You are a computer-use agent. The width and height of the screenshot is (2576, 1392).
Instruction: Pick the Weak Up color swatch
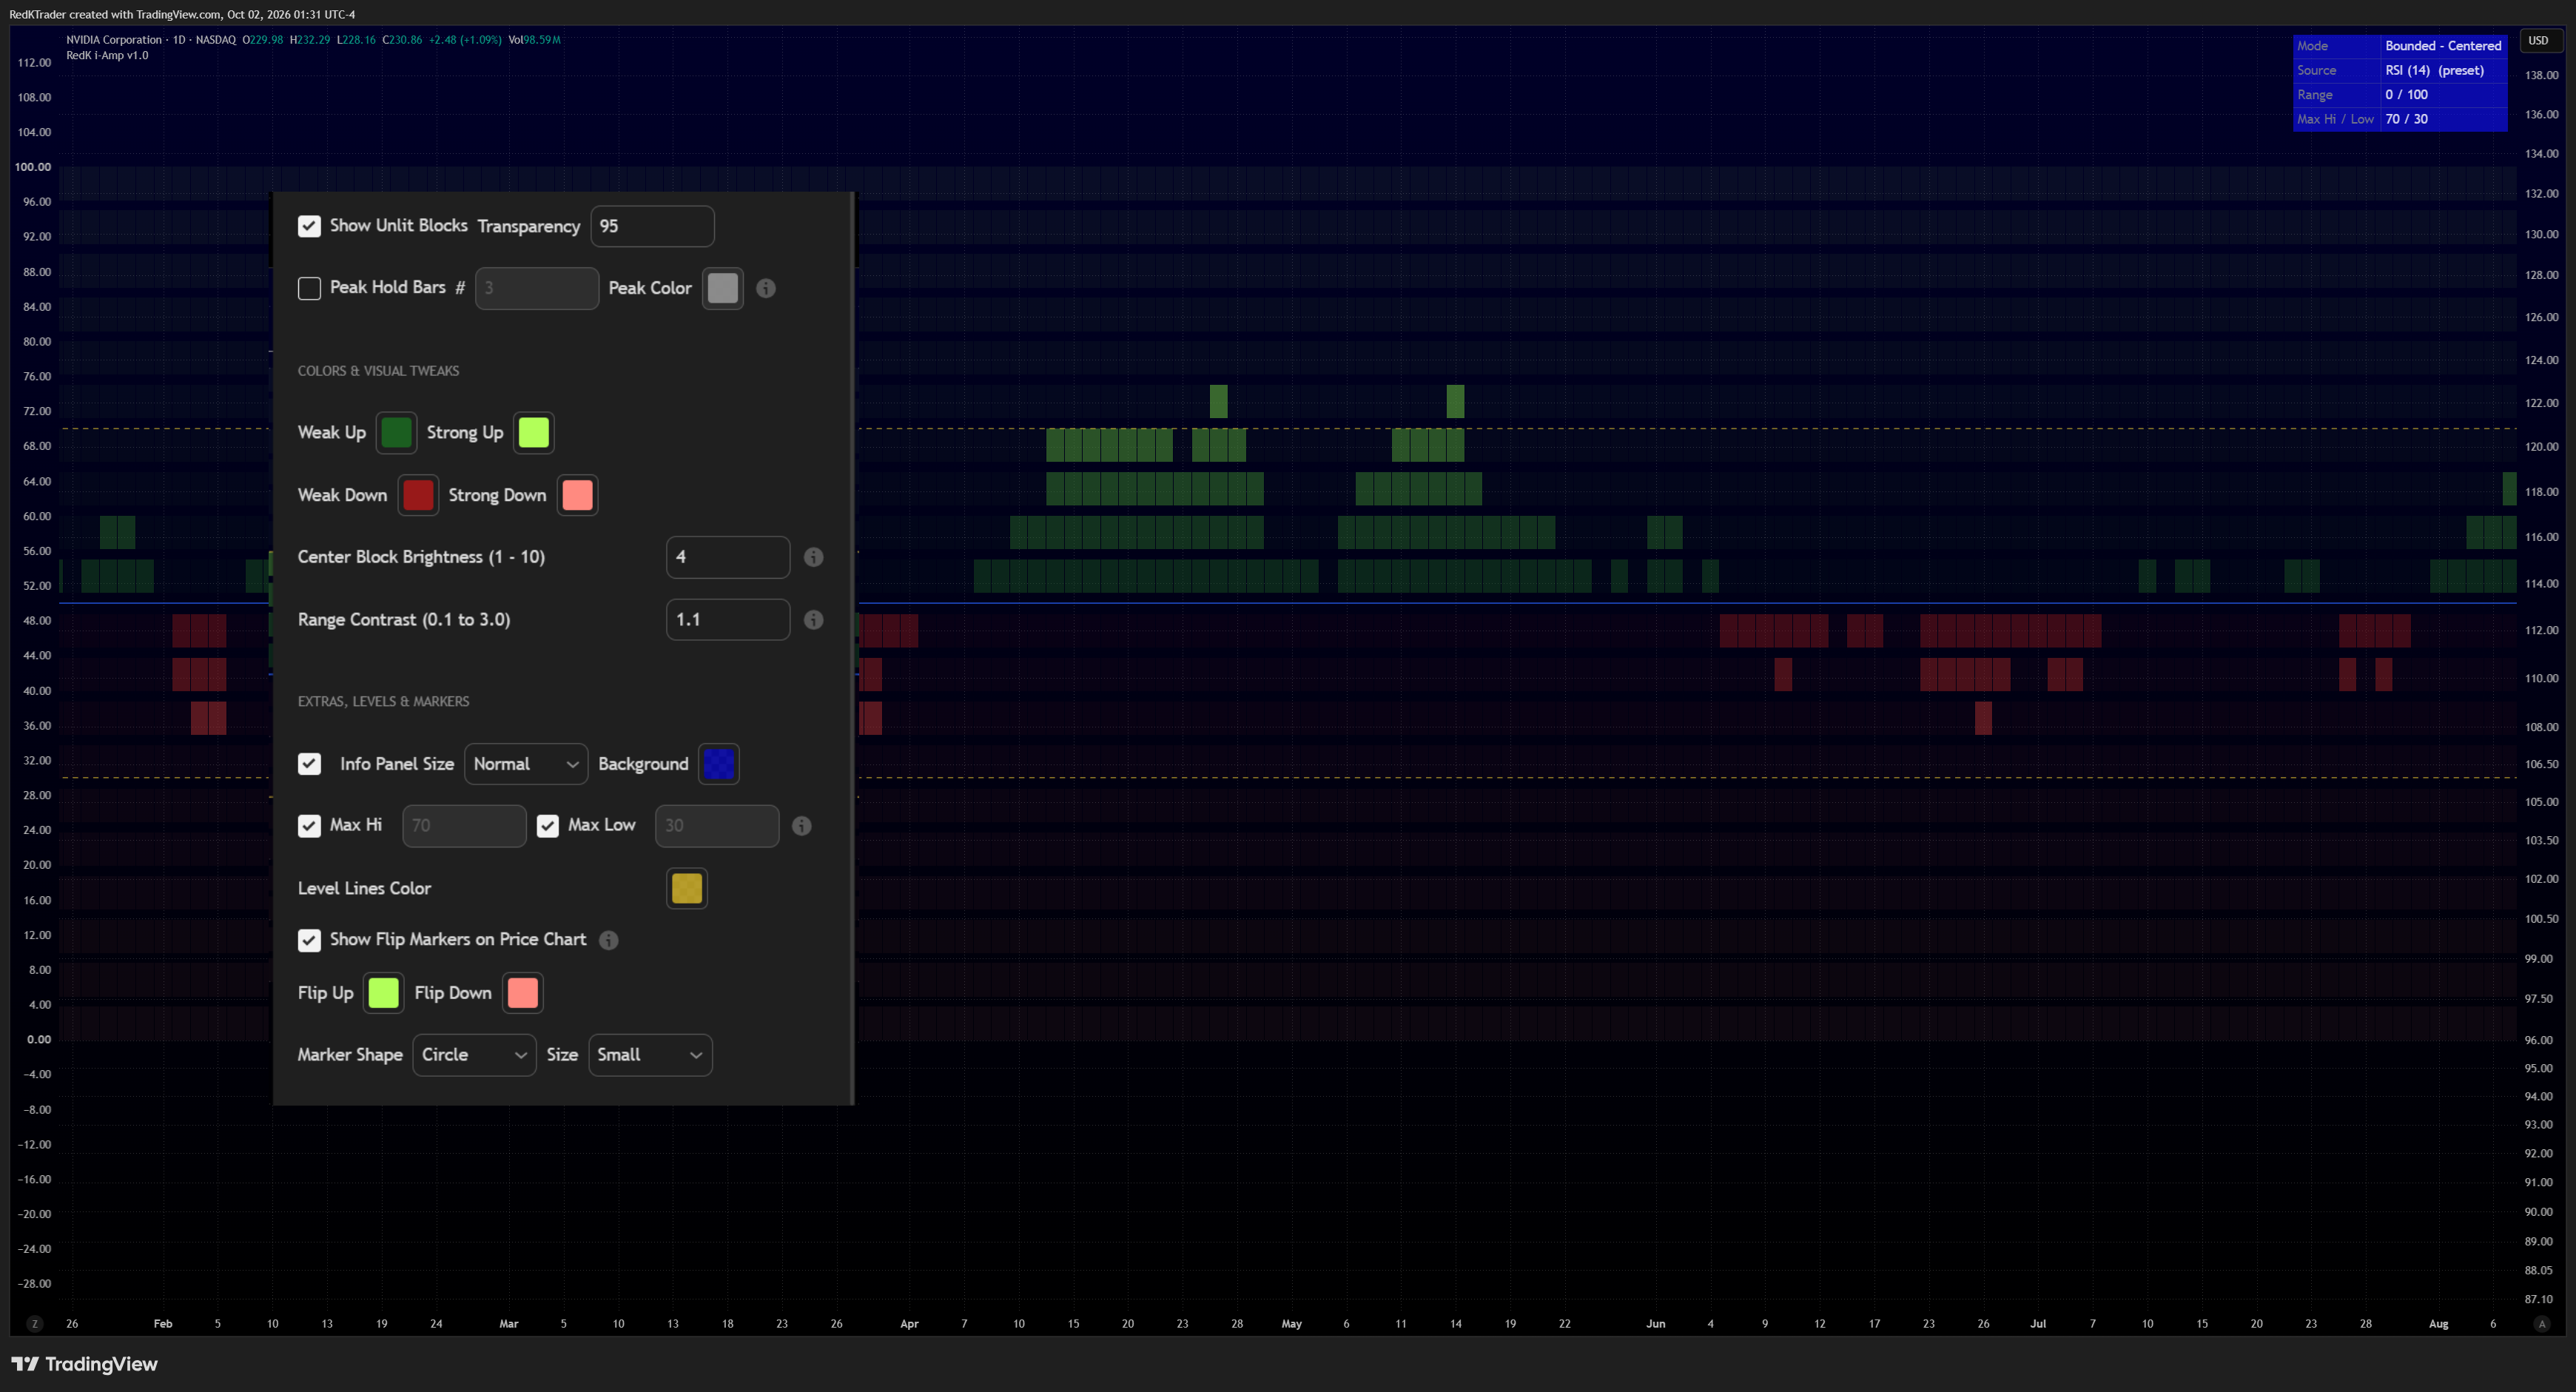[396, 433]
